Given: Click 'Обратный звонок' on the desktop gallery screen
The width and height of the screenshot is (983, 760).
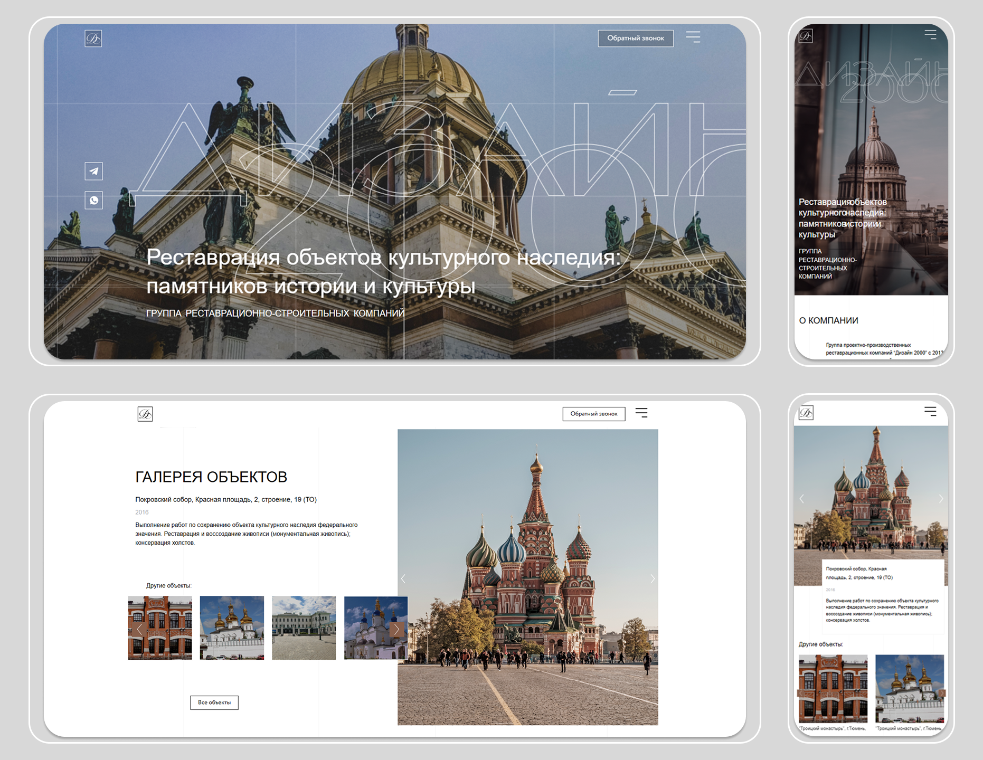Looking at the screenshot, I should (594, 414).
